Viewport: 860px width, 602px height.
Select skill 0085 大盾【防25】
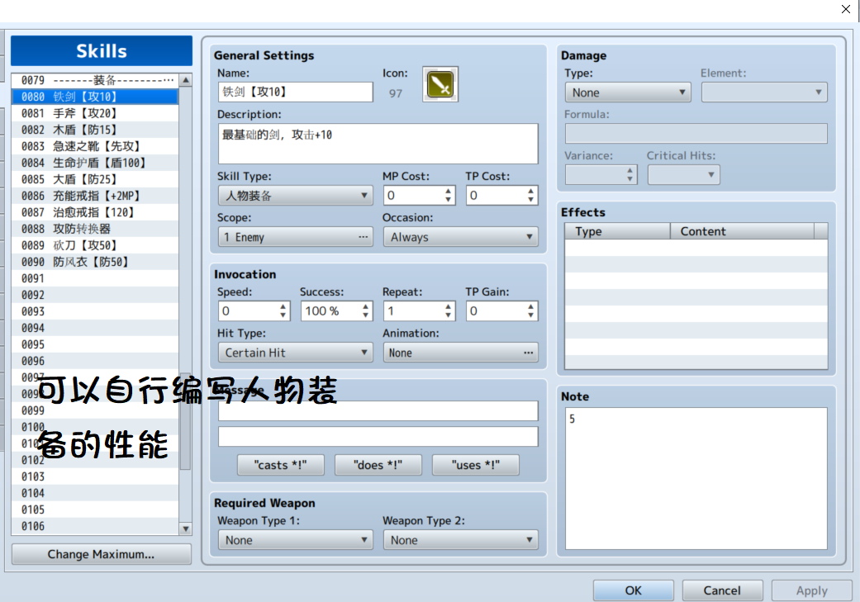pyautogui.click(x=95, y=179)
